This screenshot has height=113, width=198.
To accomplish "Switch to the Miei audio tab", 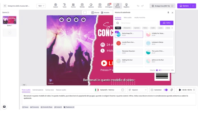I will (x=128, y=18).
